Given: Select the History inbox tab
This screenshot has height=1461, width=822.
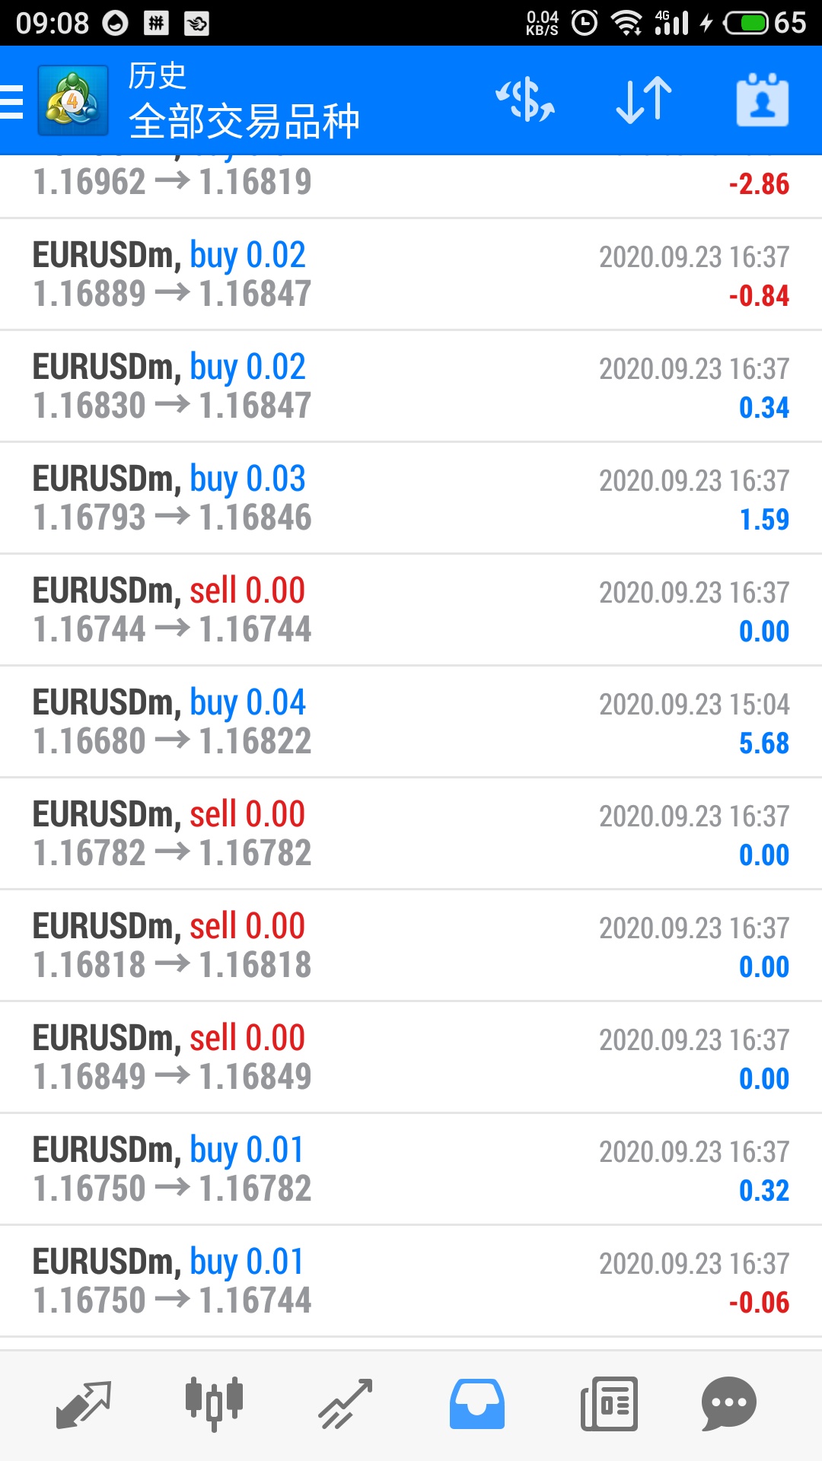Looking at the screenshot, I should tap(477, 1404).
